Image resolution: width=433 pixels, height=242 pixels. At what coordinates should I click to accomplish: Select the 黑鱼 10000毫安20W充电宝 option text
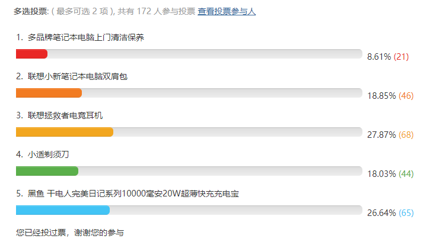tap(133, 194)
